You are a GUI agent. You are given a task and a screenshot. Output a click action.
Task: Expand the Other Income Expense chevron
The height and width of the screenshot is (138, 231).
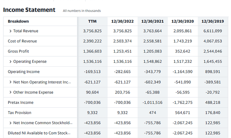click(x=10, y=92)
